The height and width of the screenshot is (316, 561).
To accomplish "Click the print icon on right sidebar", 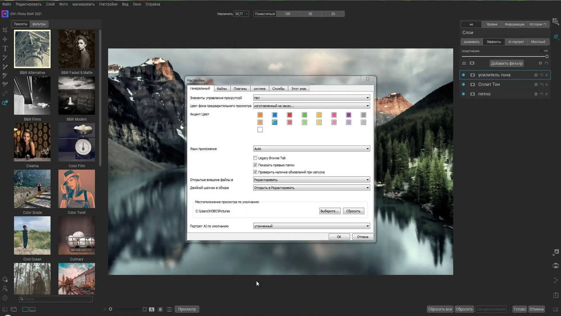I will coord(556,266).
